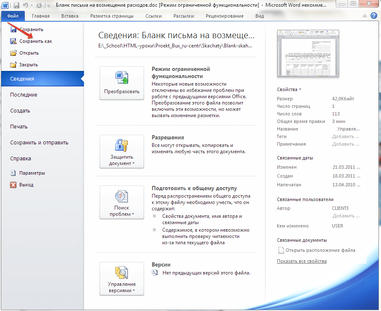This screenshot has width=381, height=311.
Task: Expand the Свойства properties dropdown
Action: point(289,89)
